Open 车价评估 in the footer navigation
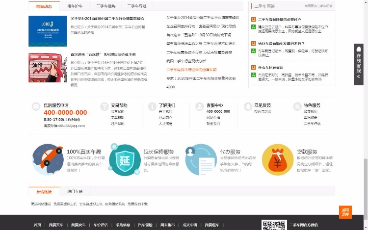This screenshot has width=368, height=230. pos(101,225)
